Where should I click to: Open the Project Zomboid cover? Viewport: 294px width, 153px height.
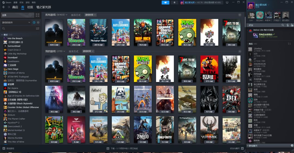pyautogui.click(x=143, y=129)
